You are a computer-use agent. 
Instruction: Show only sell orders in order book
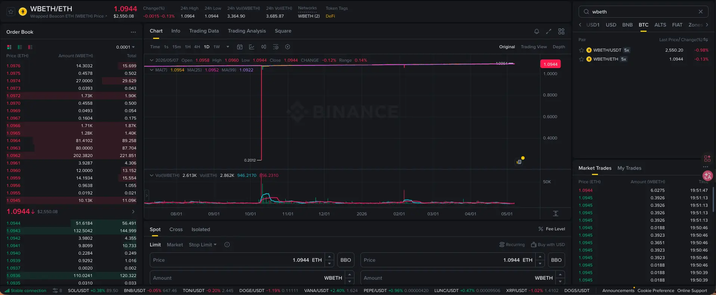coord(30,47)
